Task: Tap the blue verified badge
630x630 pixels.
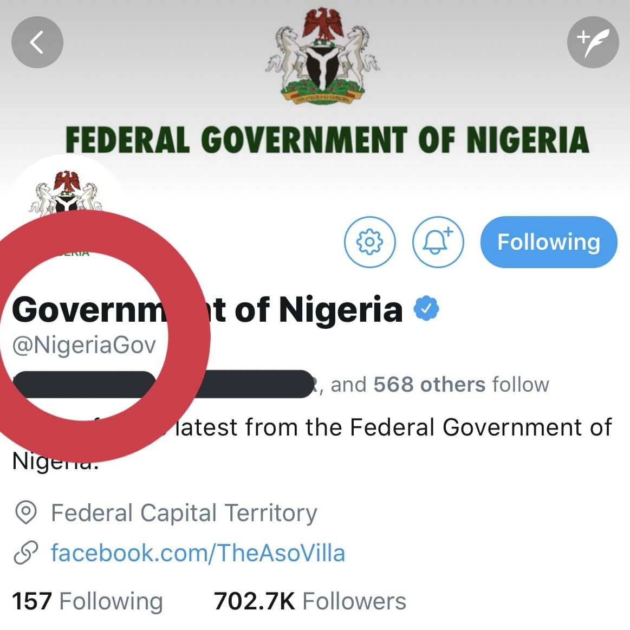Action: (426, 309)
